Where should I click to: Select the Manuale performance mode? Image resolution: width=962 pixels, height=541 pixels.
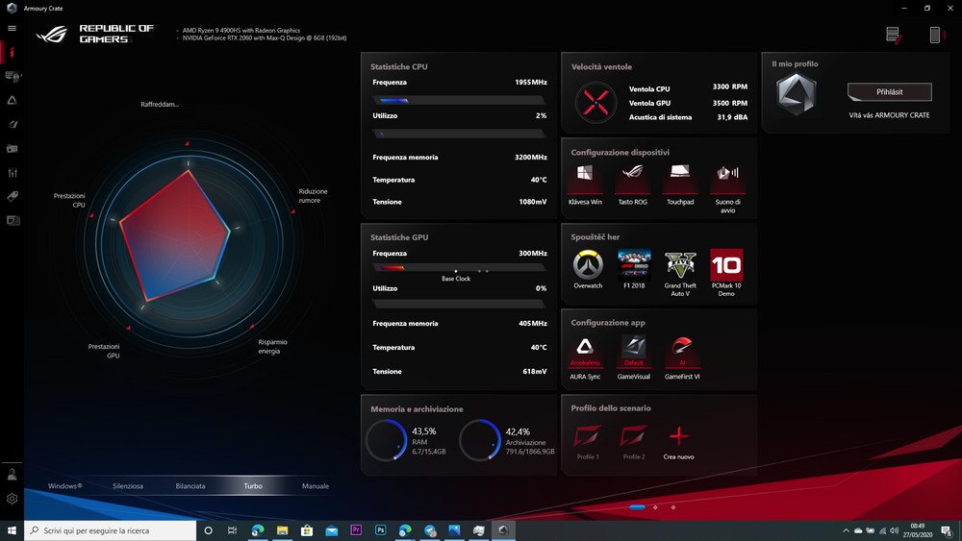(x=316, y=486)
